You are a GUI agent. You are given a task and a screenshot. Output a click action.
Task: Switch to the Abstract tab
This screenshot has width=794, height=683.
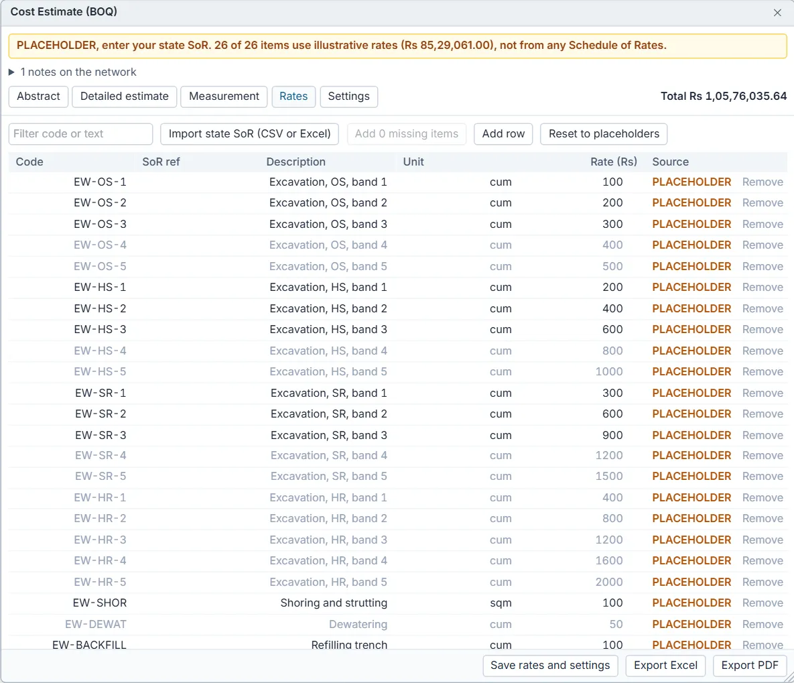[x=38, y=97]
